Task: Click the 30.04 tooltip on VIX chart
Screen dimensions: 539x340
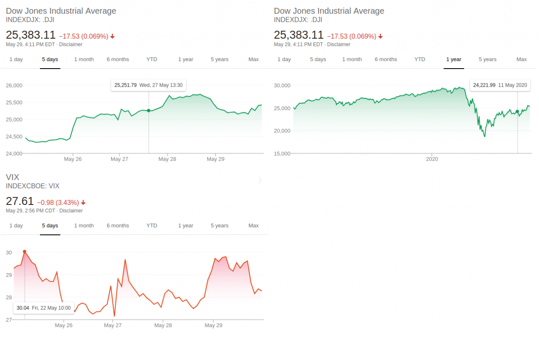Action: point(43,308)
